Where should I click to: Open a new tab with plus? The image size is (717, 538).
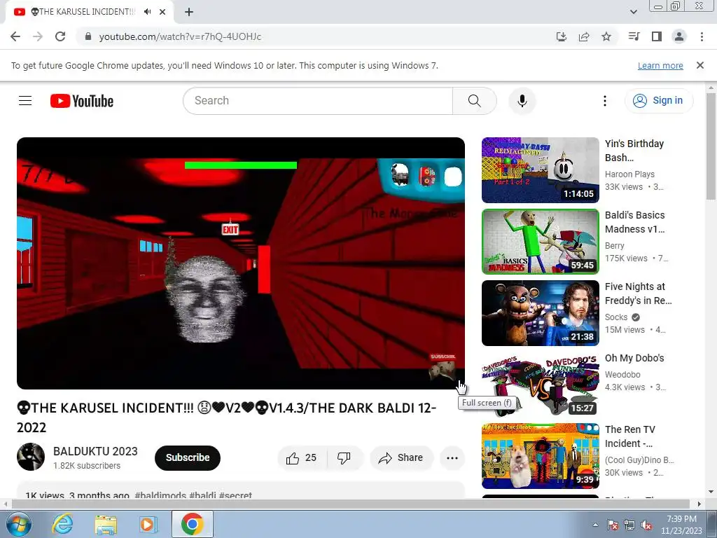click(x=189, y=12)
